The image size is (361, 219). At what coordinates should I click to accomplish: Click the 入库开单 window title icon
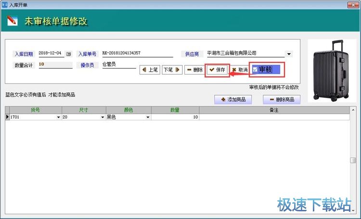coord(4,5)
